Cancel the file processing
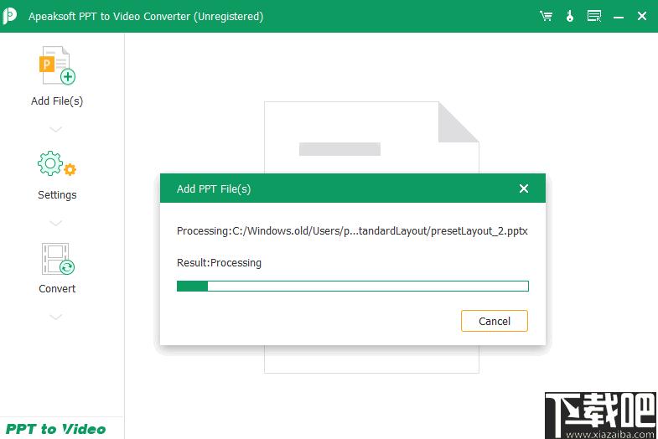The width and height of the screenshot is (658, 439). 495,321
